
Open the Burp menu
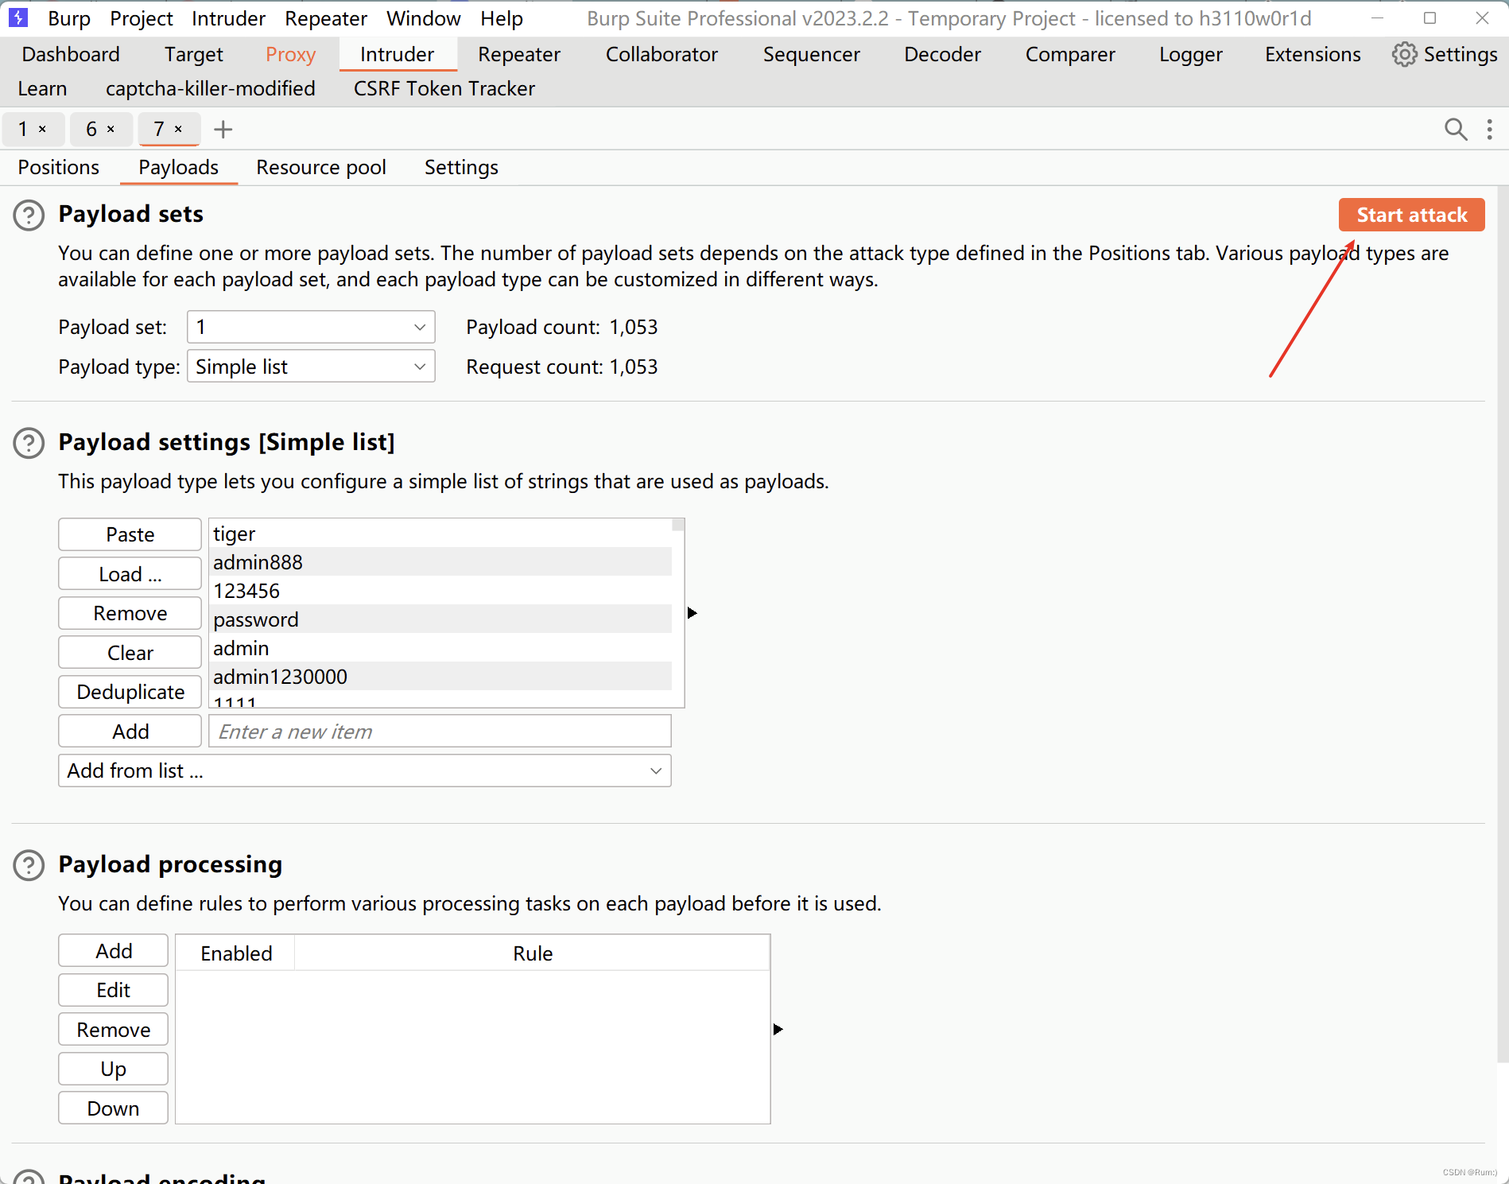69,18
